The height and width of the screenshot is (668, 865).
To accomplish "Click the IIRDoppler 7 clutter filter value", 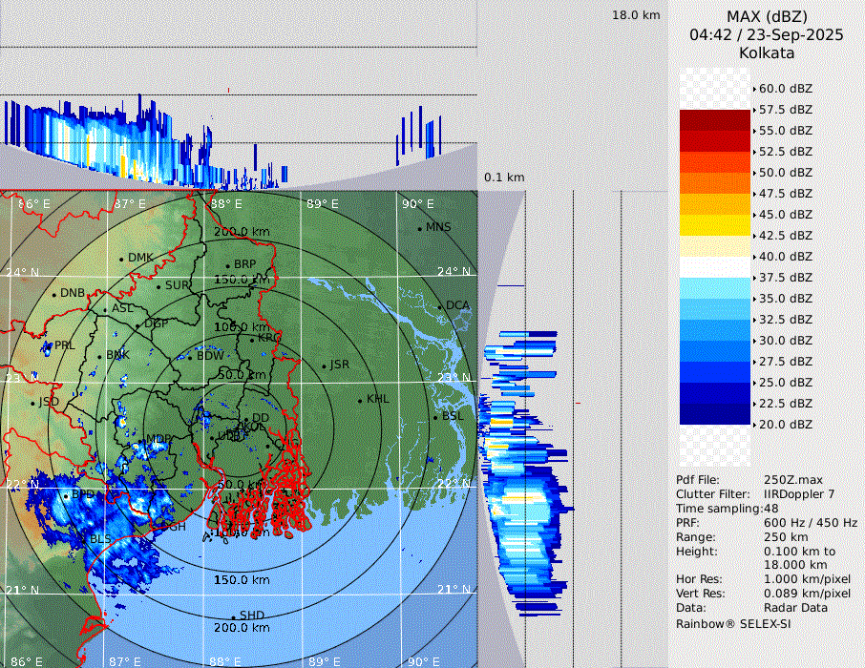I will tap(799, 494).
